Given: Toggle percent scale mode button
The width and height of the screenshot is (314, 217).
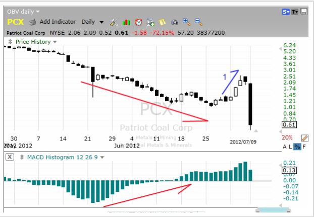Looking at the screenshot, I should [297, 146].
